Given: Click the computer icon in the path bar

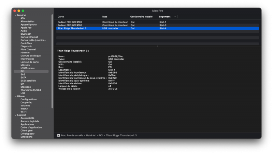Looking at the screenshot, I should (x=58, y=135).
